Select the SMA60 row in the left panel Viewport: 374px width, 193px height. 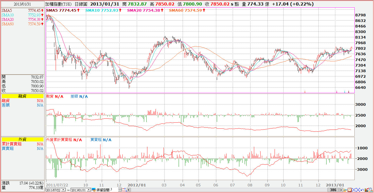tap(22, 24)
